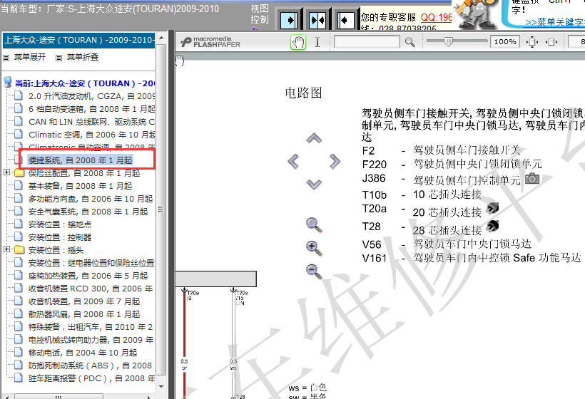Open 安装位置：继电器位置和保险丝位置 document

click(x=91, y=263)
